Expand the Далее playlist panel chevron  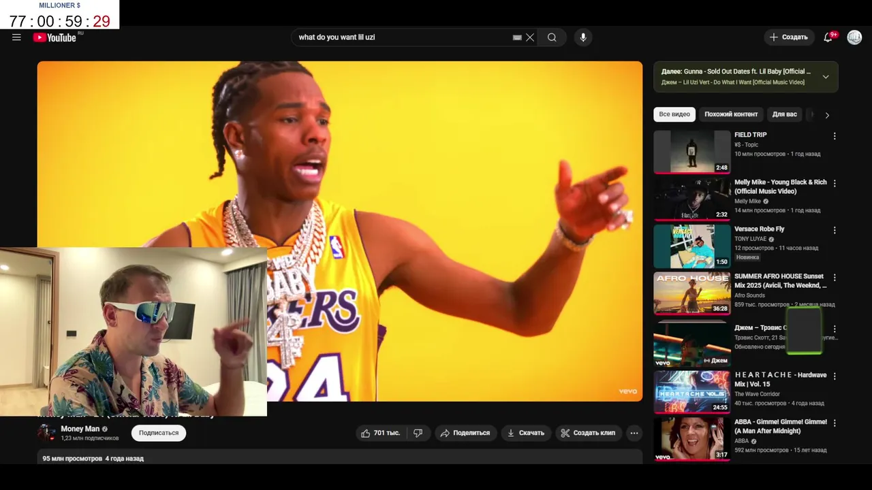(826, 77)
